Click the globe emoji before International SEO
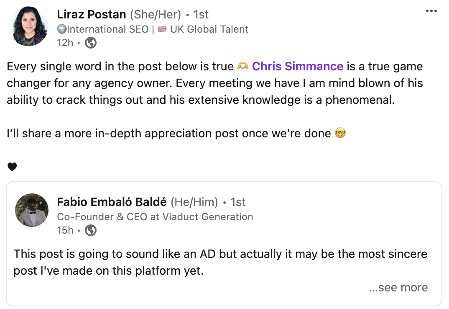Image resolution: width=449 pixels, height=309 pixels. pos(61,29)
